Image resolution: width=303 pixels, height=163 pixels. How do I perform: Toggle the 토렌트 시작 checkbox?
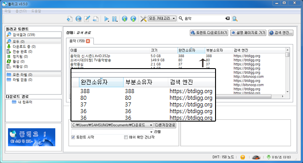[x=73, y=137]
